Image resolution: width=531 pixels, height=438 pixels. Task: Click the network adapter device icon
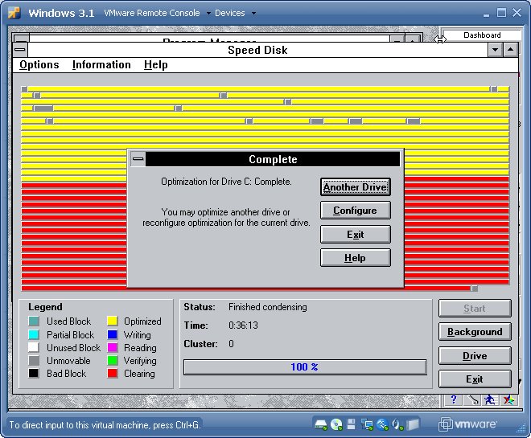tap(367, 424)
